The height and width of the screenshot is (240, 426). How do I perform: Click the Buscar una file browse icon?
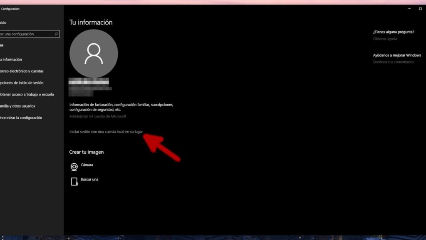74,182
